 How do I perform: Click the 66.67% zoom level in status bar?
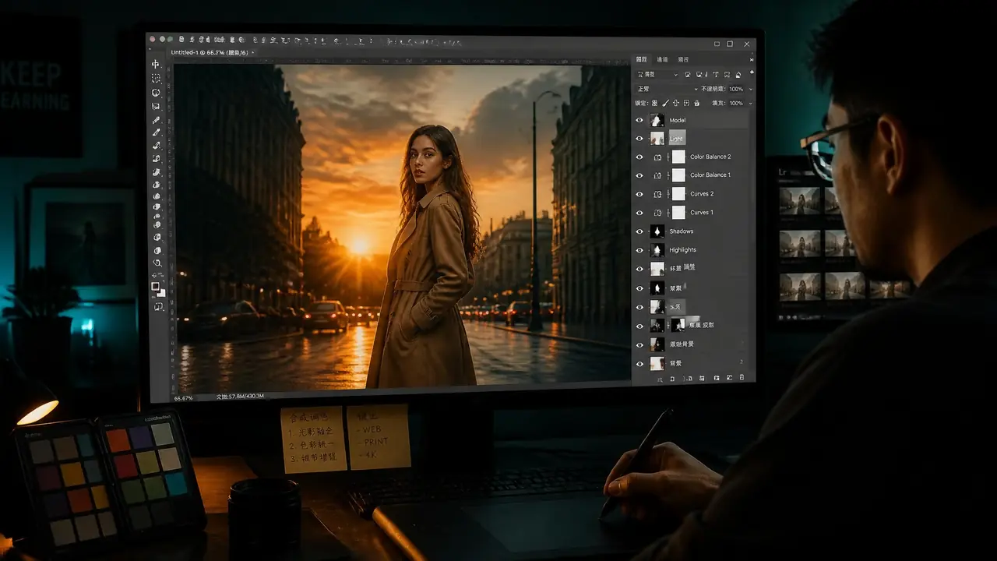click(x=184, y=397)
